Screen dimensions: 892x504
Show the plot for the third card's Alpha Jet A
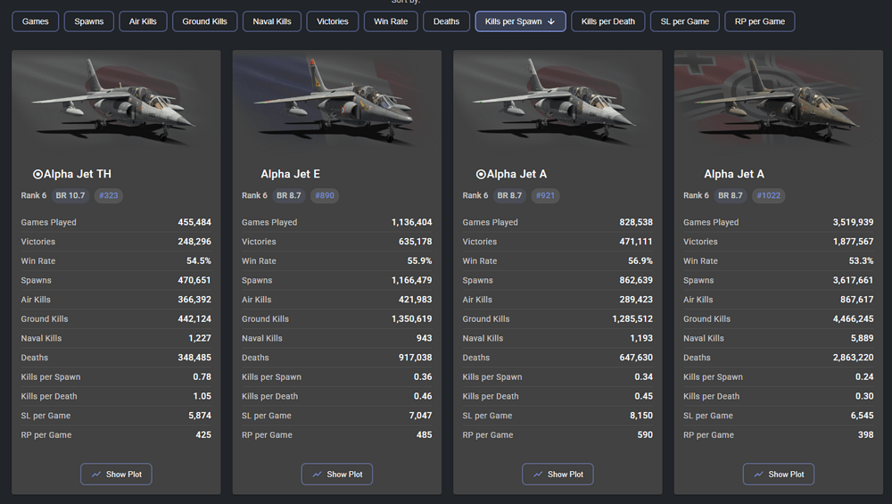(x=557, y=475)
